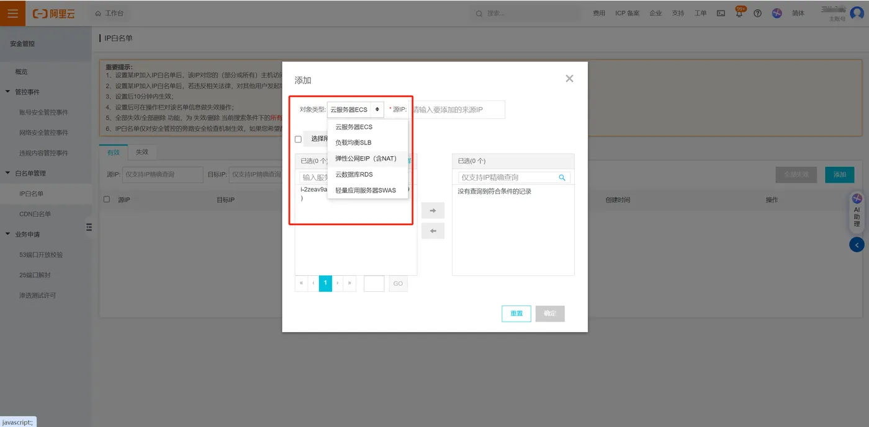This screenshot has height=427, width=869.
Task: Open the 工作台 home link
Action: pos(109,13)
